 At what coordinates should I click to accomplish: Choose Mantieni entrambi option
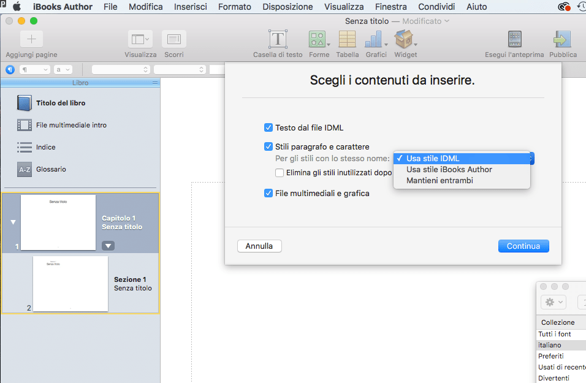(462, 181)
